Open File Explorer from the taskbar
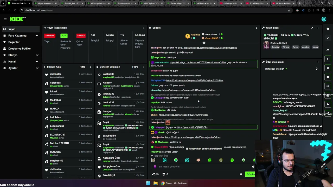The width and height of the screenshot is (333, 187). click(x=155, y=183)
